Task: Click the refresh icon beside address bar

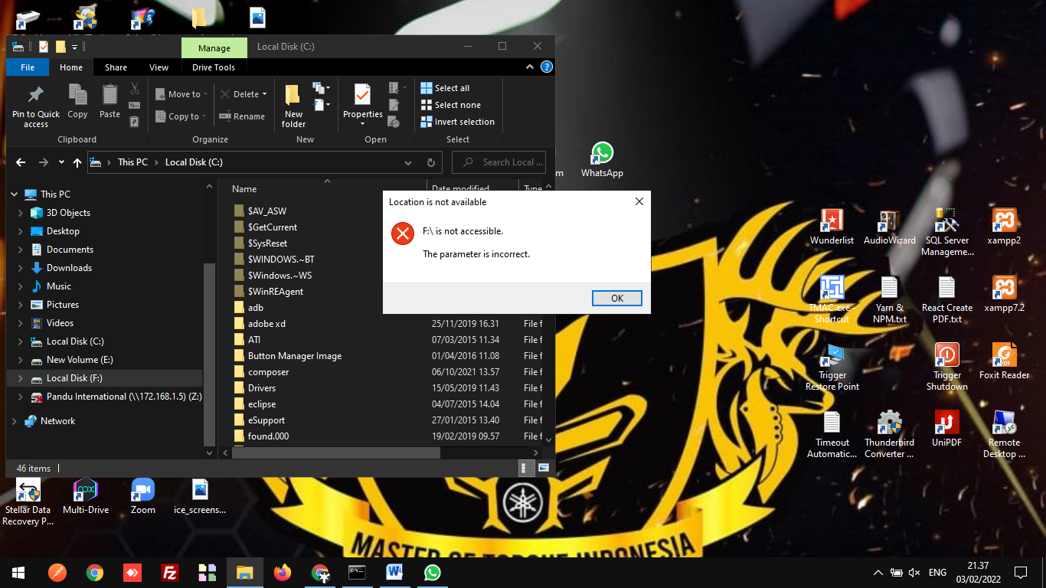Action: pos(431,162)
